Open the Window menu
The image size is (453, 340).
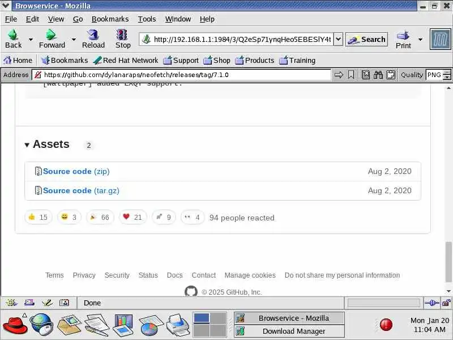pyautogui.click(x=178, y=19)
